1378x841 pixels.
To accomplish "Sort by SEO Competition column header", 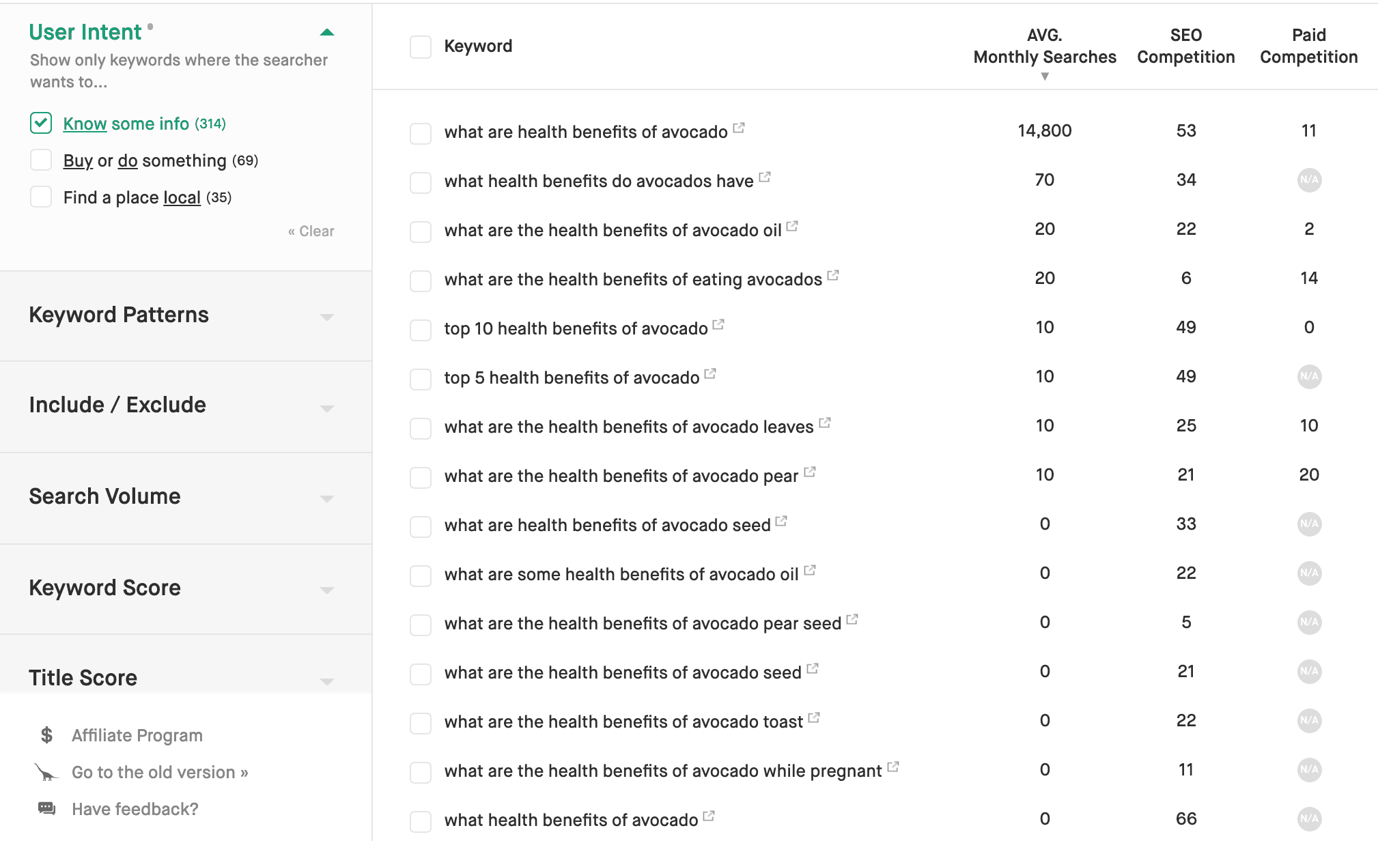I will 1185,46.
